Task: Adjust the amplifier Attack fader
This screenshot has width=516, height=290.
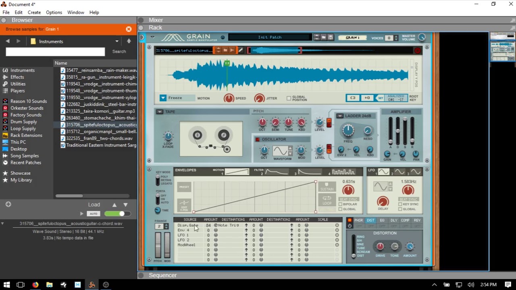Action: point(390,131)
